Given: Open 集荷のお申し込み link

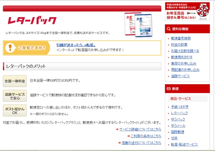Looking at the screenshot, I should click(184, 63).
